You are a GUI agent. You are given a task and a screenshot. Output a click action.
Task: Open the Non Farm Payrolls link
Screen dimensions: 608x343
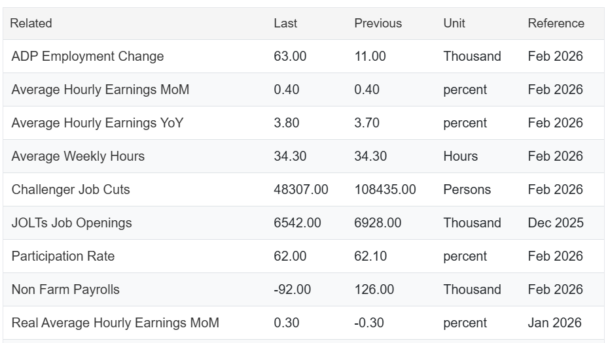(65, 289)
